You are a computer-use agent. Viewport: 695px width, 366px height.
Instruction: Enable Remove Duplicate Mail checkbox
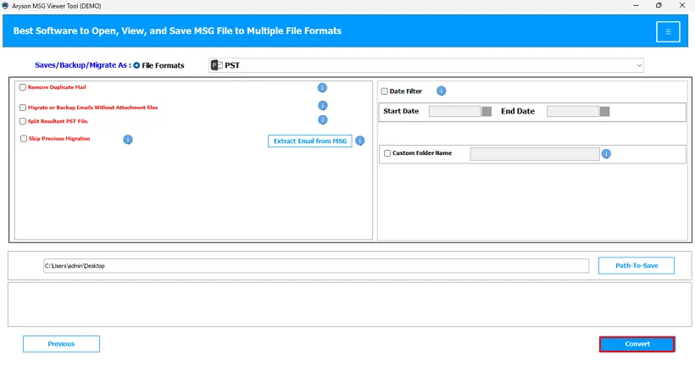[23, 87]
